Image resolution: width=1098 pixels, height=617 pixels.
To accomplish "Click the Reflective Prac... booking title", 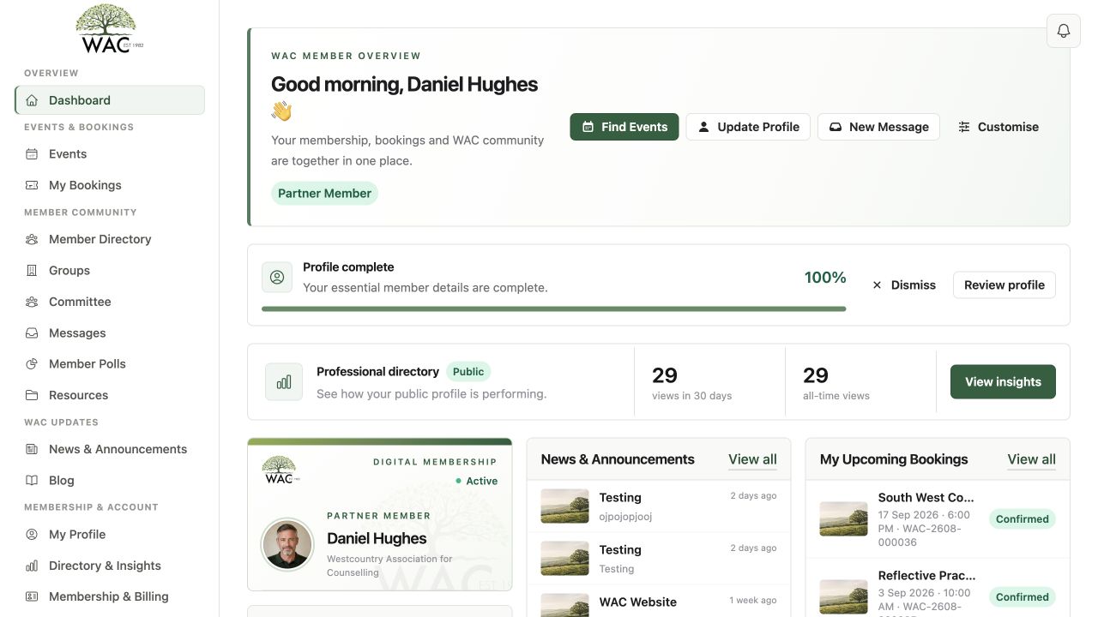I will click(926, 576).
